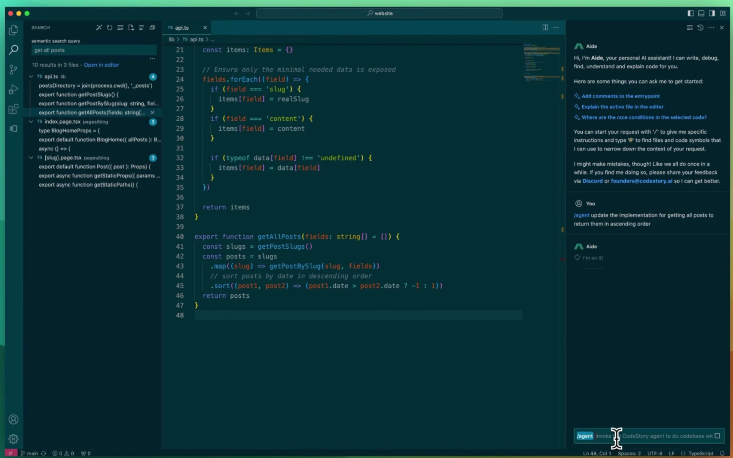This screenshot has width=733, height=458.
Task: Collapse index.page.tsx results group
Action: (x=31, y=122)
